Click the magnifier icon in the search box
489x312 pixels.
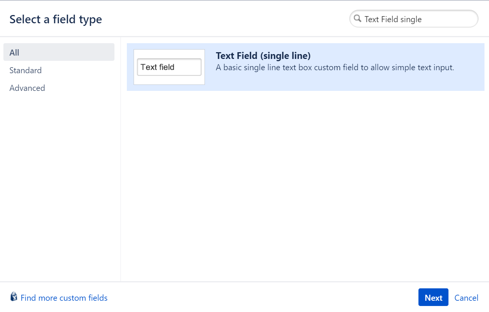(x=358, y=19)
